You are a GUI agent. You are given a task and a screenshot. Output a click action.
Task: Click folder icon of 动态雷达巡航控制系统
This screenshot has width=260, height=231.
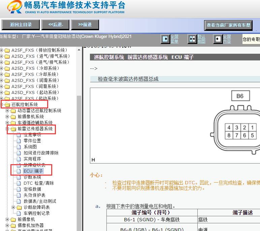click(x=13, y=111)
